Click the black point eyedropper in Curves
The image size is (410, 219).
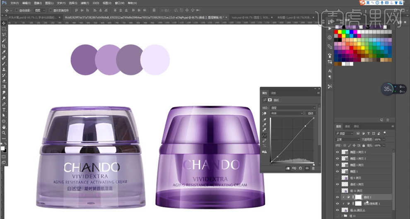[x=264, y=120]
